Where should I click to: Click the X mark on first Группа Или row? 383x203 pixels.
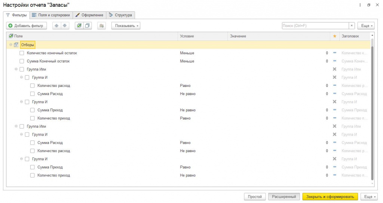point(335,69)
